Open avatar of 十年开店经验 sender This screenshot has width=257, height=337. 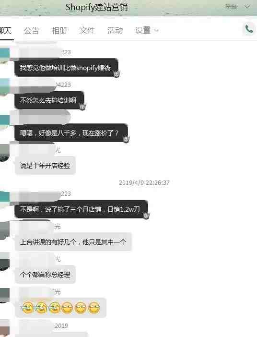(x=4, y=153)
